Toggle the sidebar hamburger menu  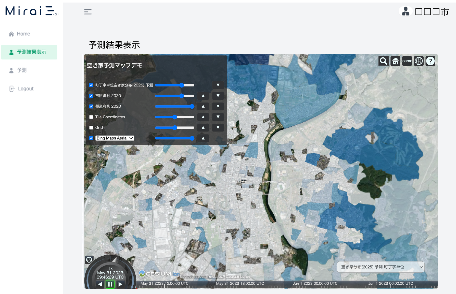click(88, 12)
